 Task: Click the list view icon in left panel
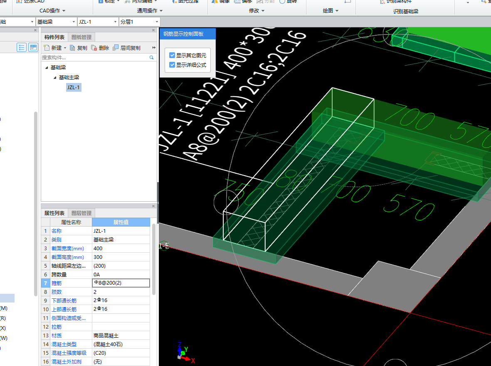pyautogui.click(x=22, y=47)
